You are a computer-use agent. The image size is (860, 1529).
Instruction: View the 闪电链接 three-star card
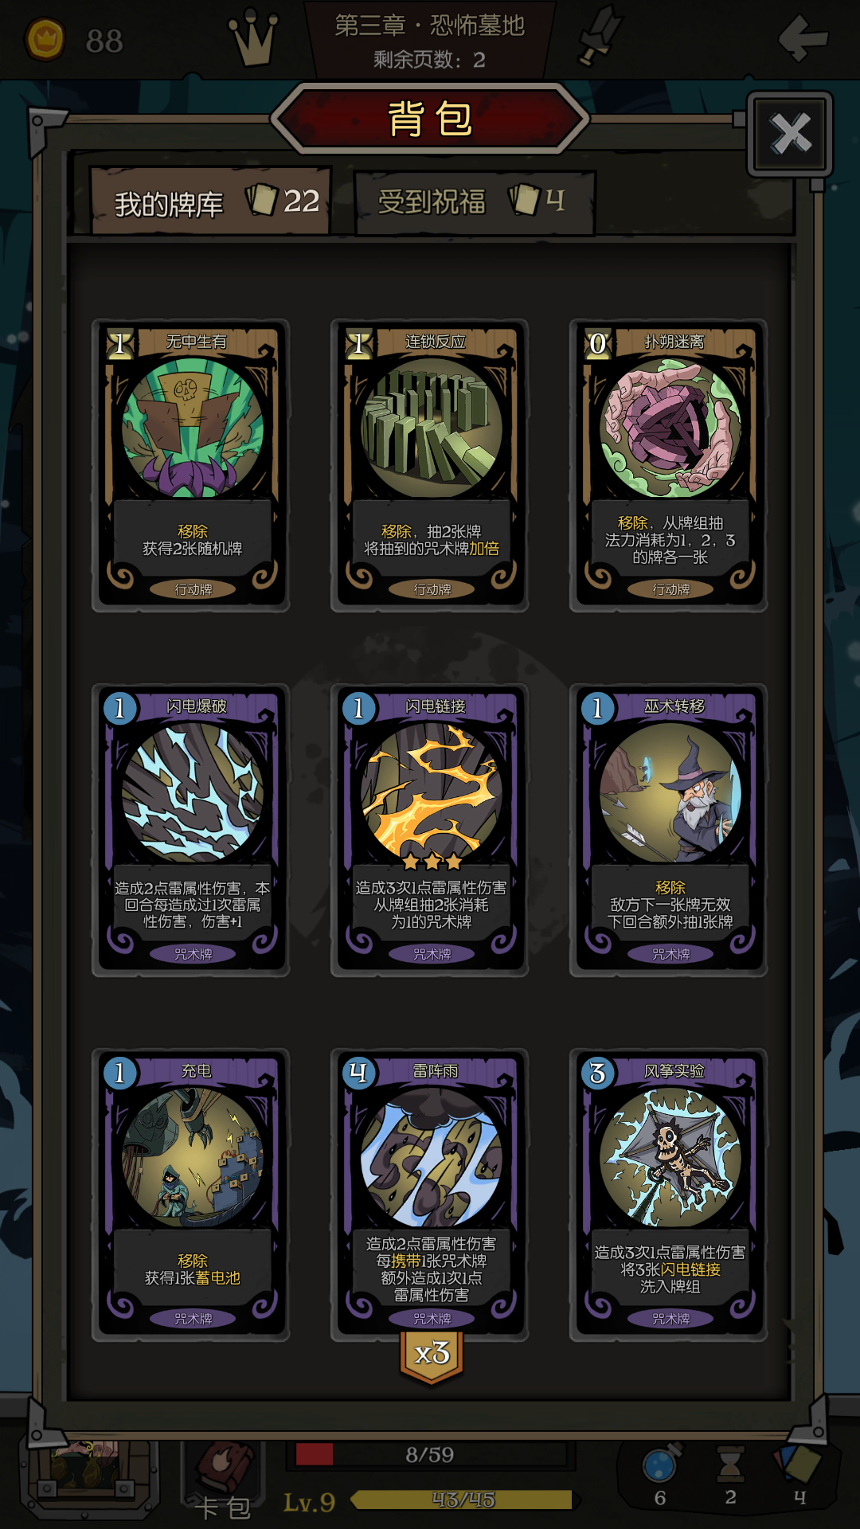[430, 830]
